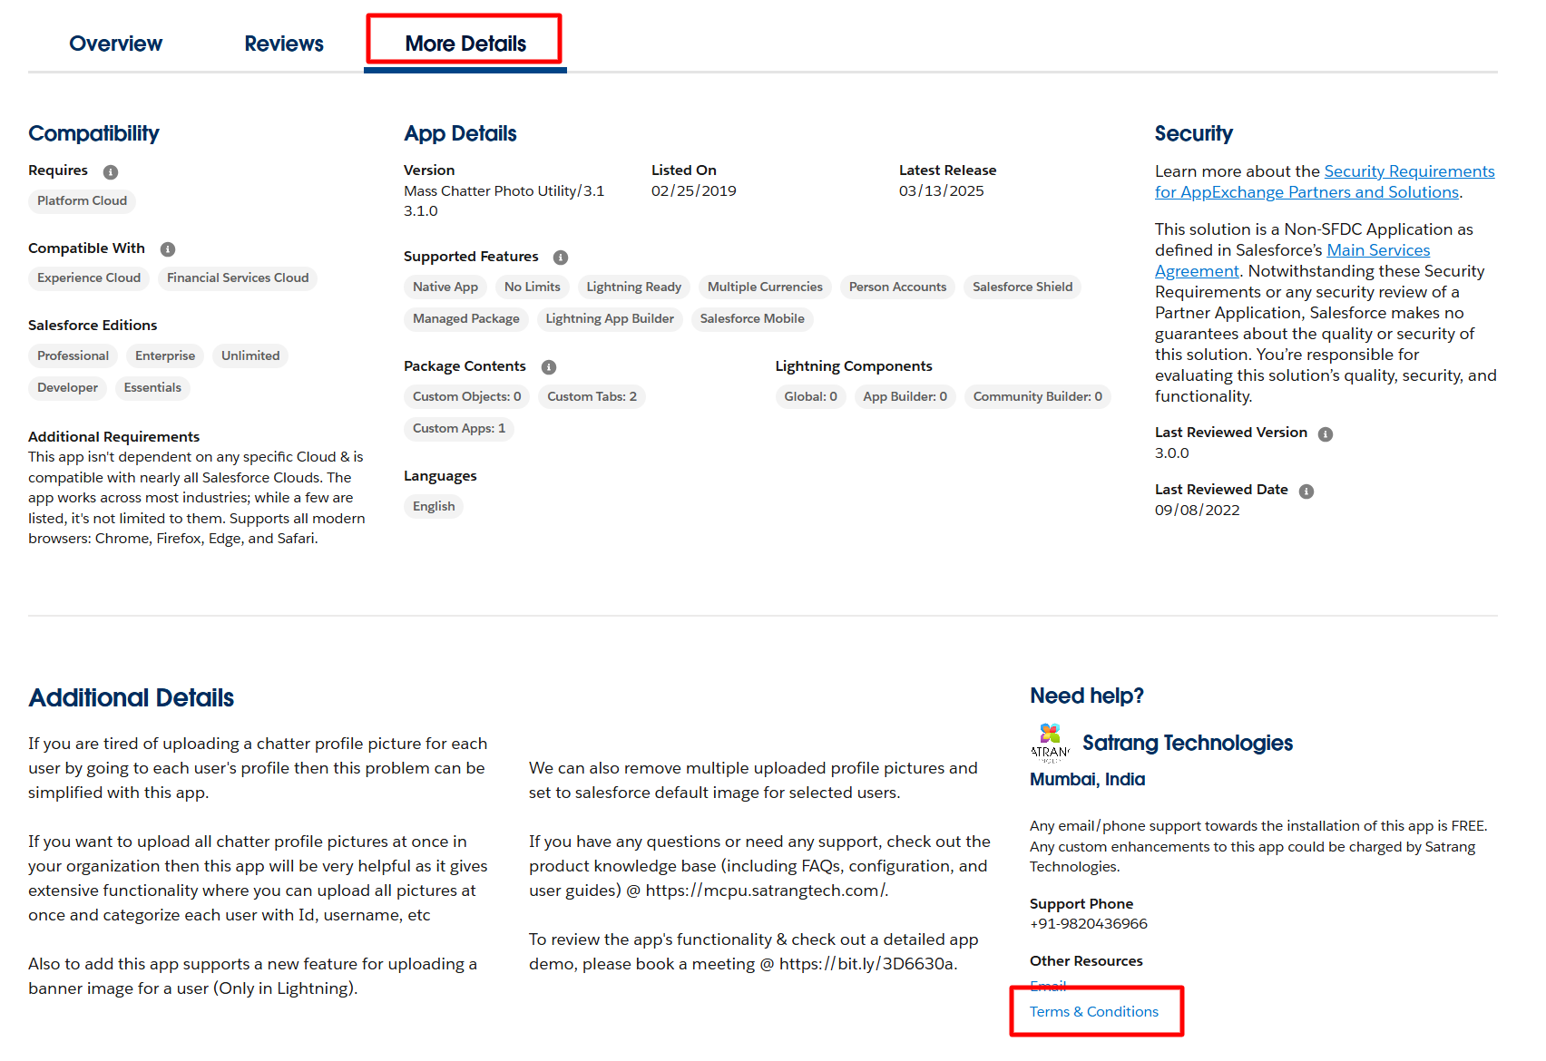Viewport: 1546px width, 1061px height.
Task: Click the Global: 0 component tag
Action: [x=810, y=397]
